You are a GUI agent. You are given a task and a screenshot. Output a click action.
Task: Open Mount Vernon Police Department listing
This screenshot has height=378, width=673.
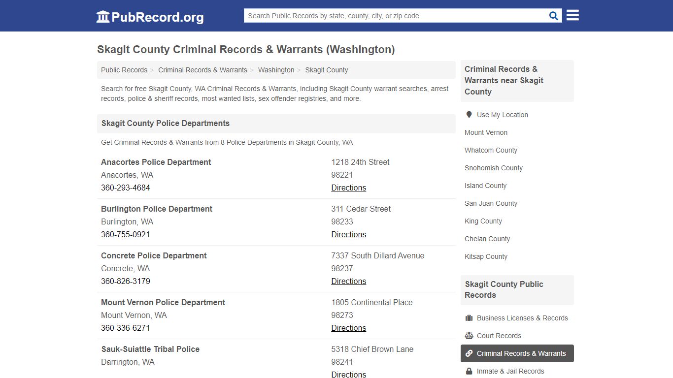[x=163, y=302]
